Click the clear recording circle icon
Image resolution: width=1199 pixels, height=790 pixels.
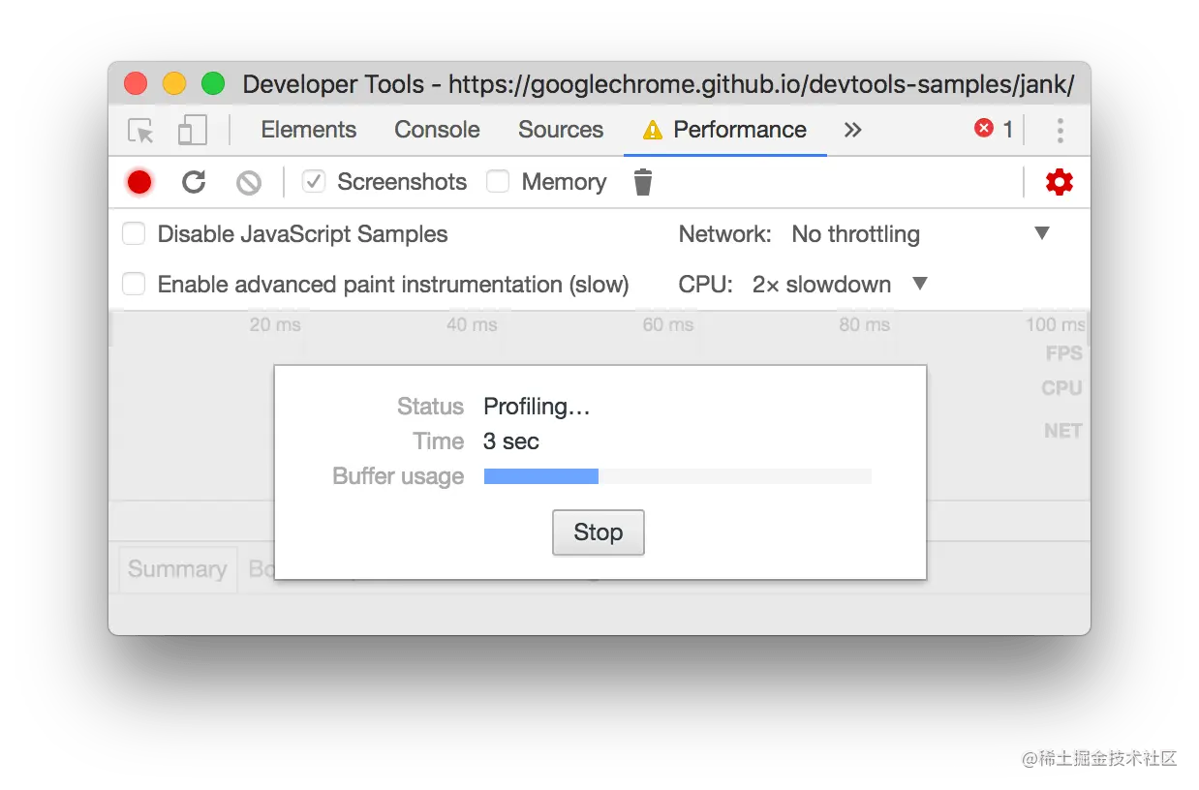coord(249,182)
